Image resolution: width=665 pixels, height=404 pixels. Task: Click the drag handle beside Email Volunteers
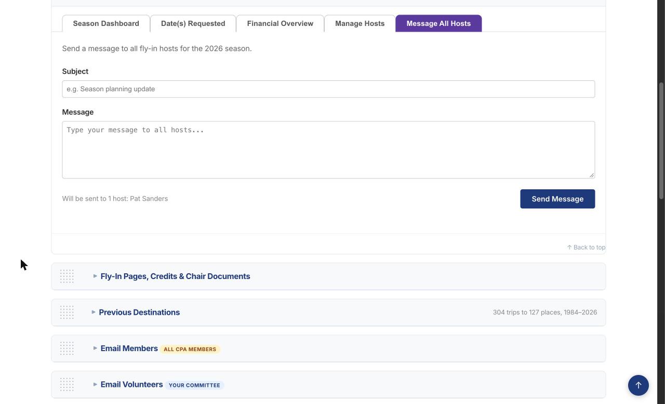coord(67,384)
